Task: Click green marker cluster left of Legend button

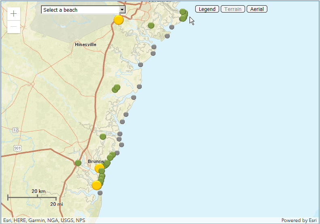Action: 183,15
